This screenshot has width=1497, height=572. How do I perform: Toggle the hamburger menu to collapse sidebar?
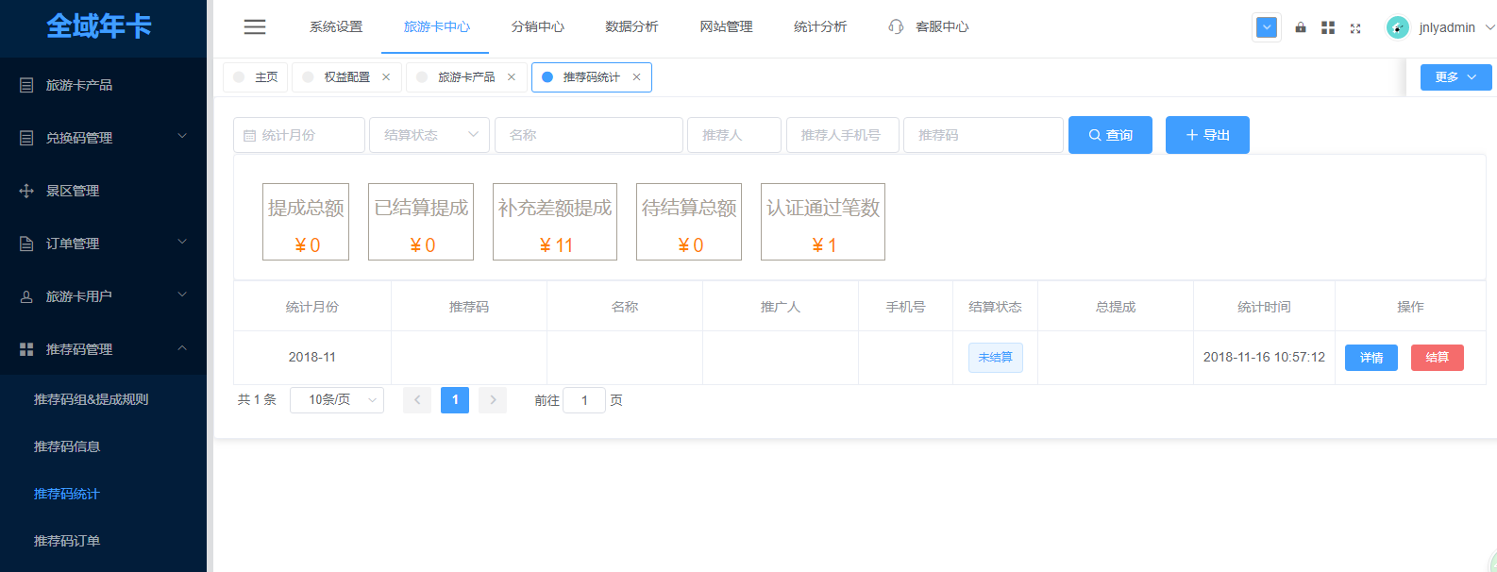point(255,27)
